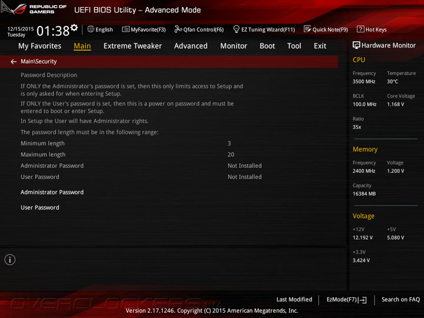Click the MyFavorite(F3) folder icon

coord(125,29)
